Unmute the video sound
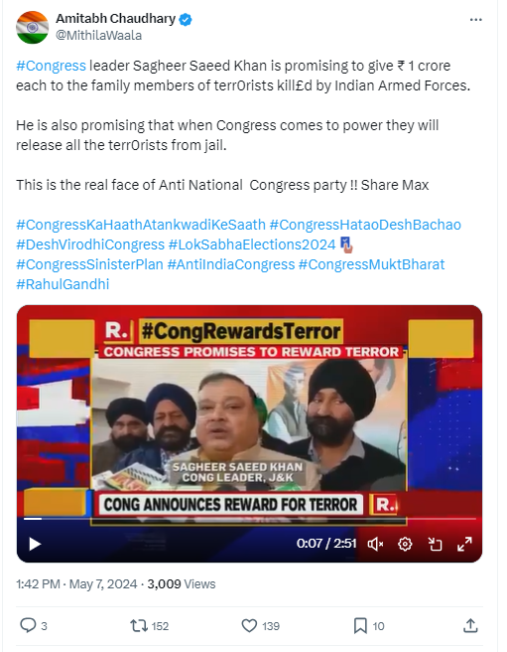507x652 pixels. 375,544
